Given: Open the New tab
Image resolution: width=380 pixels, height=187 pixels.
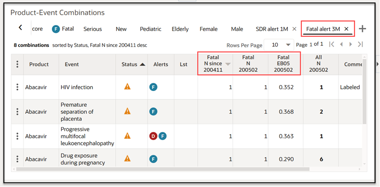Looking at the screenshot, I should point(121,29).
